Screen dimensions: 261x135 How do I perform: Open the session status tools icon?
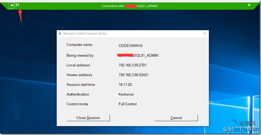click(x=17, y=5)
